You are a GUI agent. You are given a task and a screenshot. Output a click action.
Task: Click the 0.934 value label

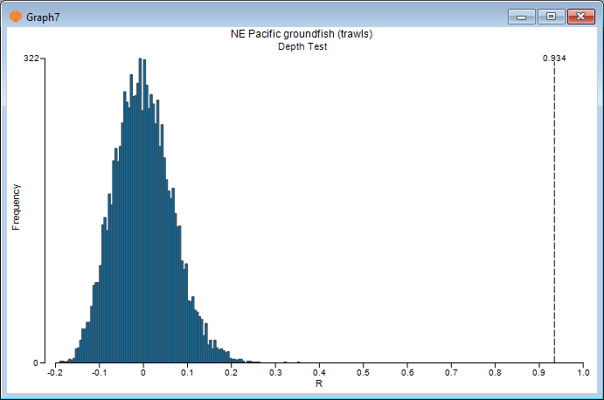coord(554,59)
